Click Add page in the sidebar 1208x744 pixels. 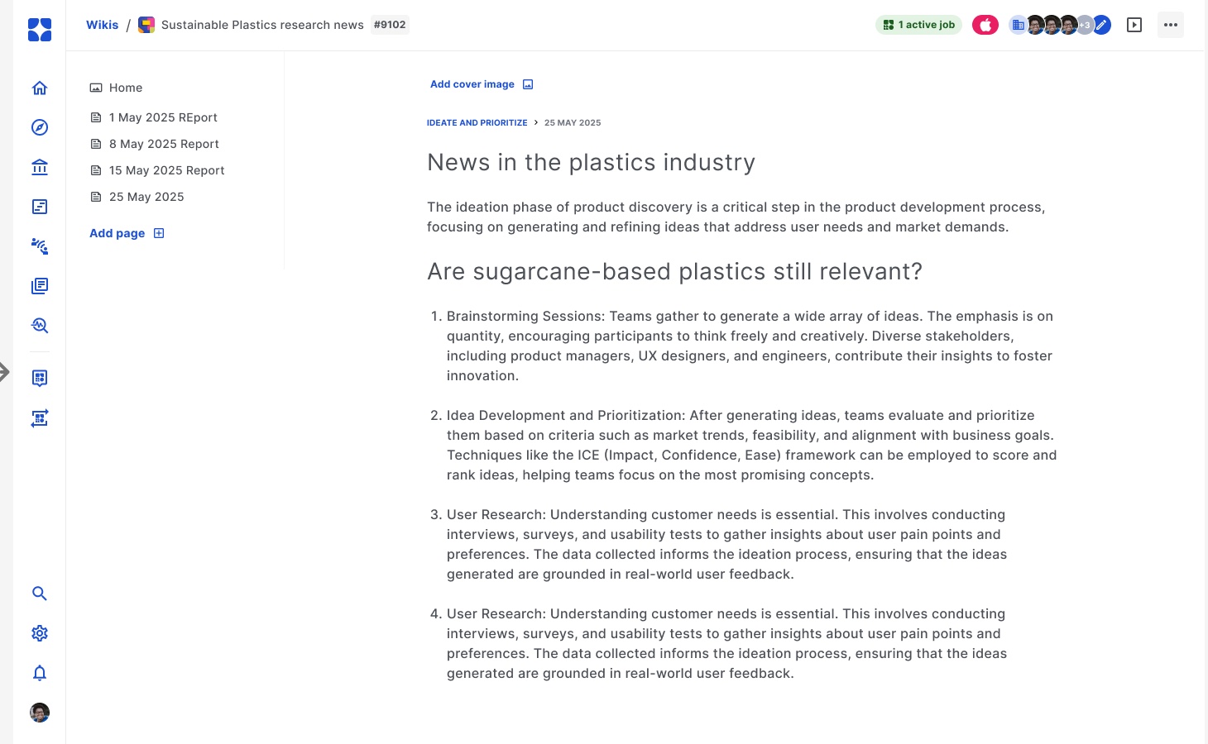(x=127, y=233)
